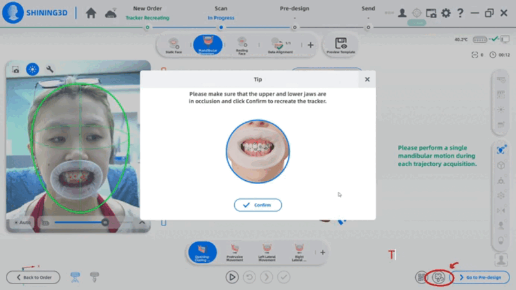Start trajectory acquisition with play button
Image resolution: width=516 pixels, height=290 pixels.
pos(232,277)
